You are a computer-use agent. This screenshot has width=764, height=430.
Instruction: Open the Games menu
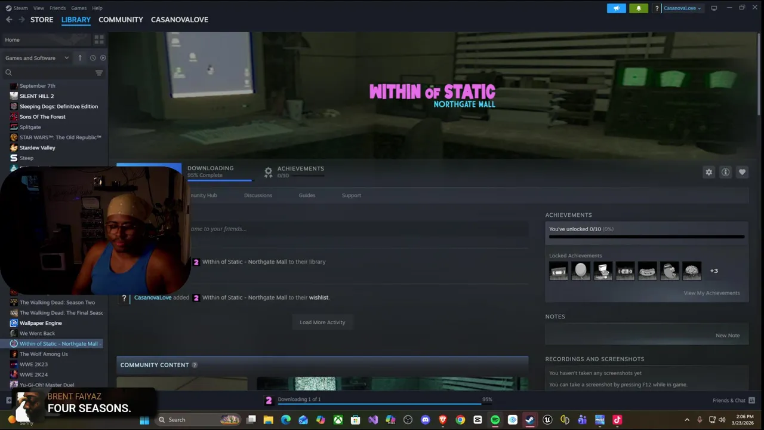point(79,8)
